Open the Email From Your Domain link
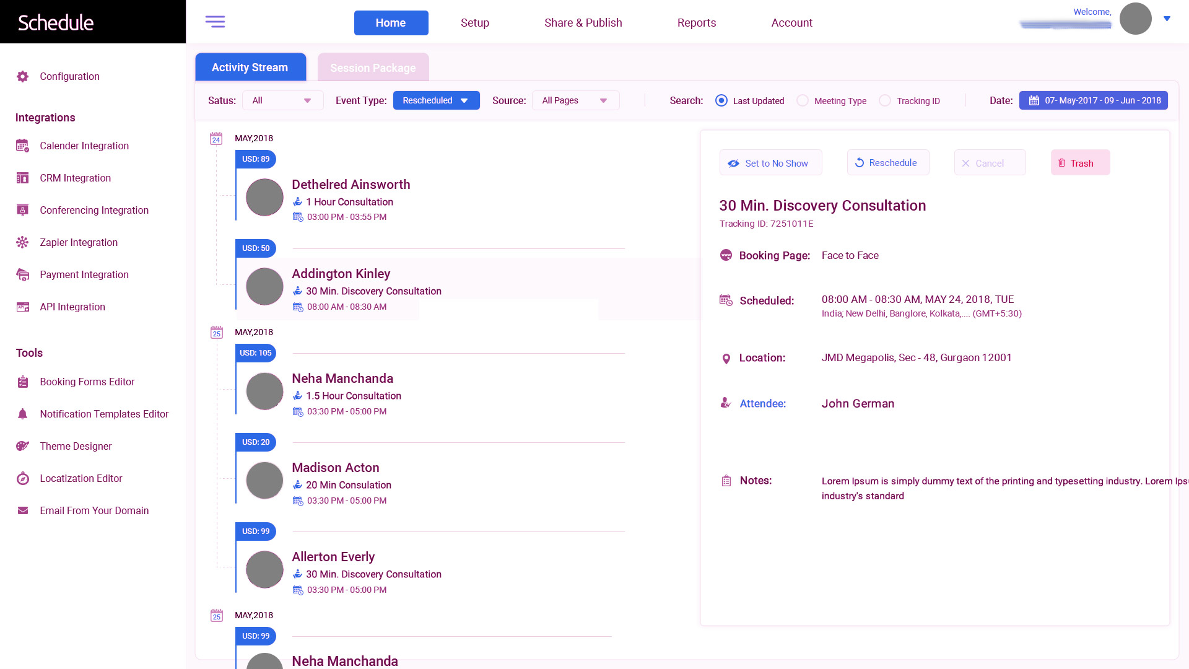Image resolution: width=1189 pixels, height=669 pixels. pyautogui.click(x=94, y=510)
